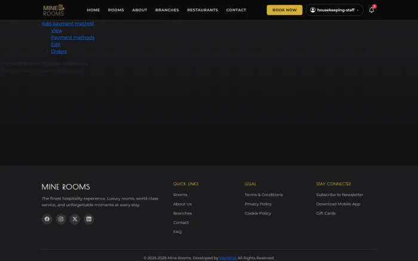Click the Mine Rooms logo in header
418x261 pixels.
click(54, 10)
